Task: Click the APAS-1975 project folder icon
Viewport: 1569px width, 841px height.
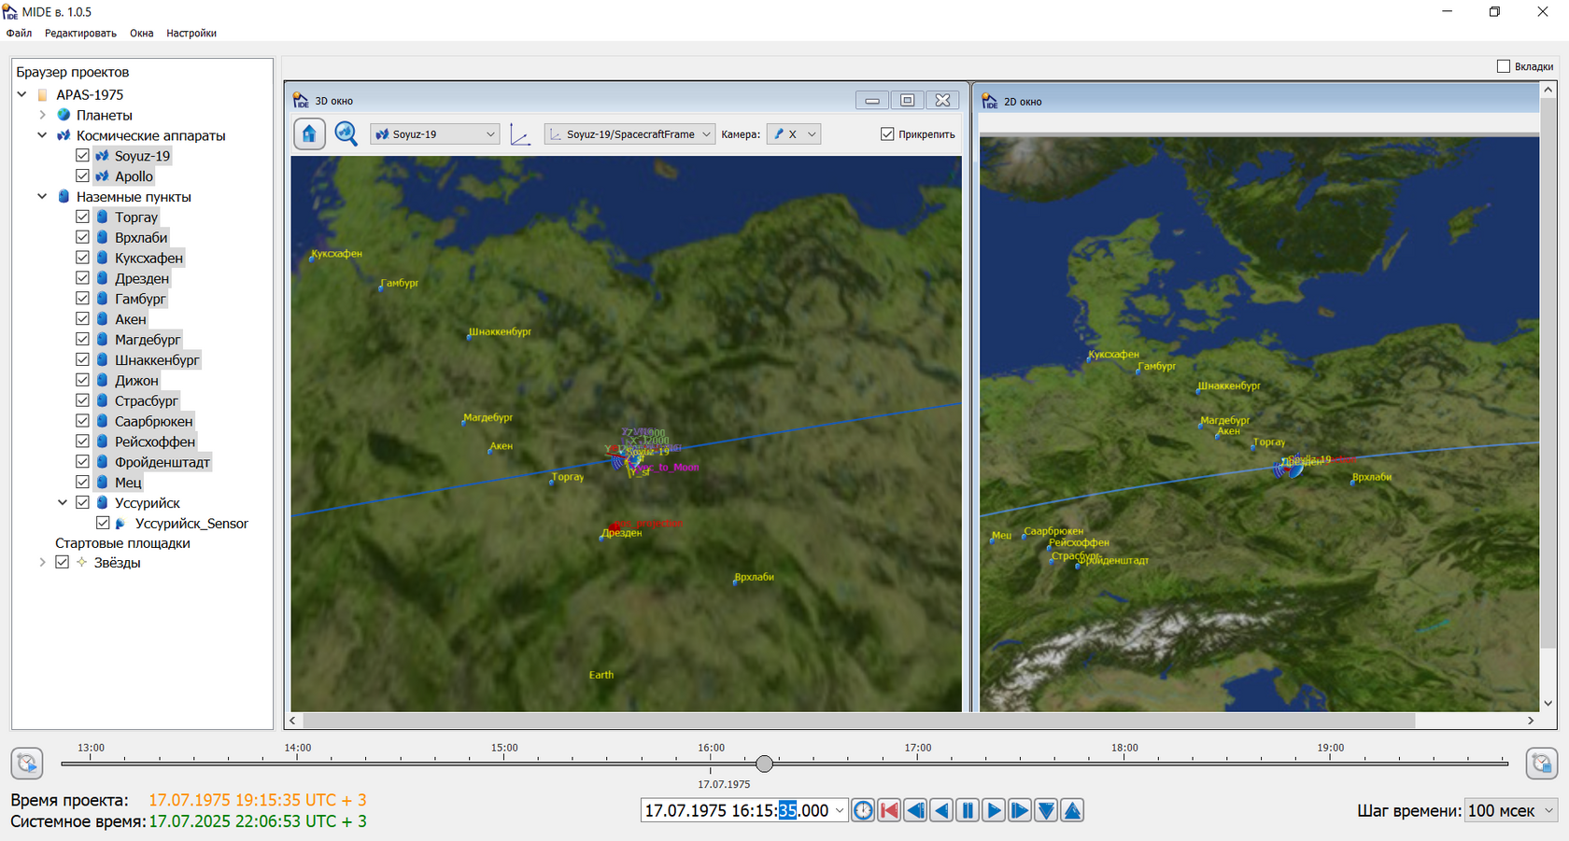Action: [42, 94]
